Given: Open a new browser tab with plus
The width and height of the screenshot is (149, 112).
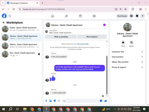Looking at the screenshot, I should point(42,3).
